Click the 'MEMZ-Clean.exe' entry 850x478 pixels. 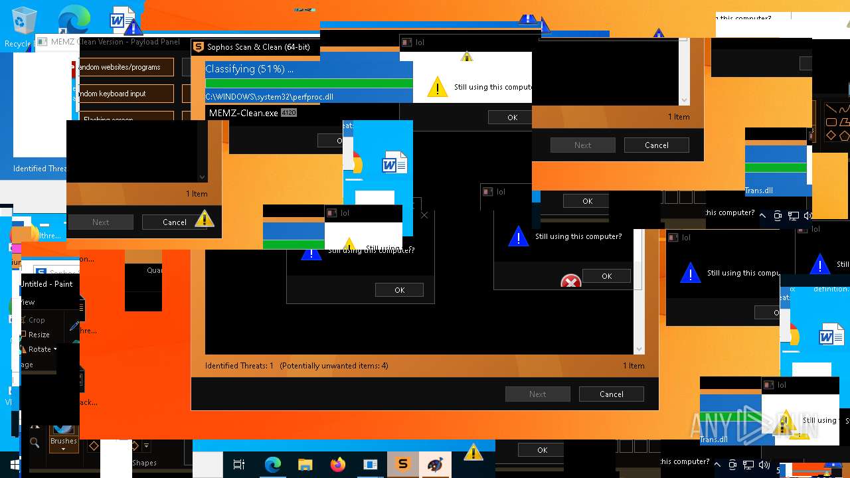(x=243, y=113)
